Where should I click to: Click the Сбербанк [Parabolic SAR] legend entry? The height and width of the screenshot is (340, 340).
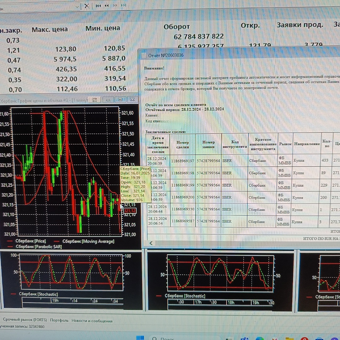39,246
